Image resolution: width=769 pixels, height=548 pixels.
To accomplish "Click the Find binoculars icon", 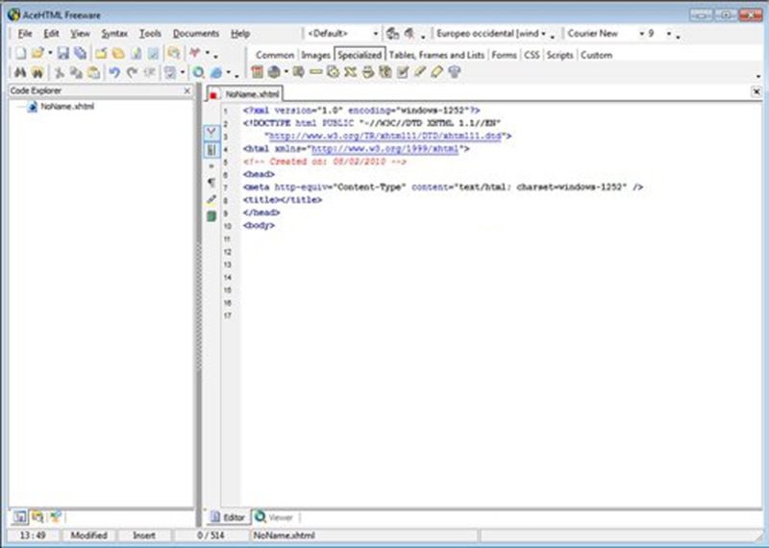I will tap(20, 72).
